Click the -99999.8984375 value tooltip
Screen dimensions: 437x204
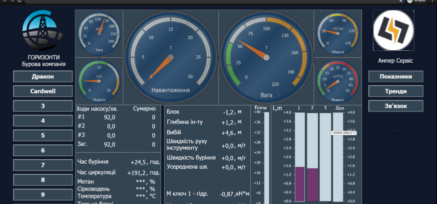click(x=344, y=133)
